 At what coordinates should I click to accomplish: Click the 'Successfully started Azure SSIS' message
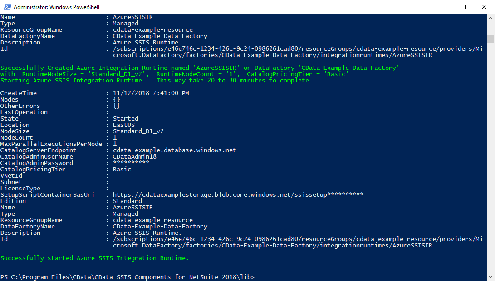(94, 258)
